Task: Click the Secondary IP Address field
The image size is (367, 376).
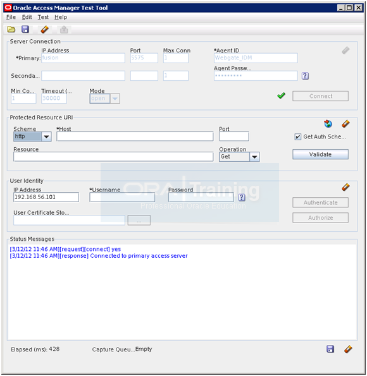Action: pos(83,76)
